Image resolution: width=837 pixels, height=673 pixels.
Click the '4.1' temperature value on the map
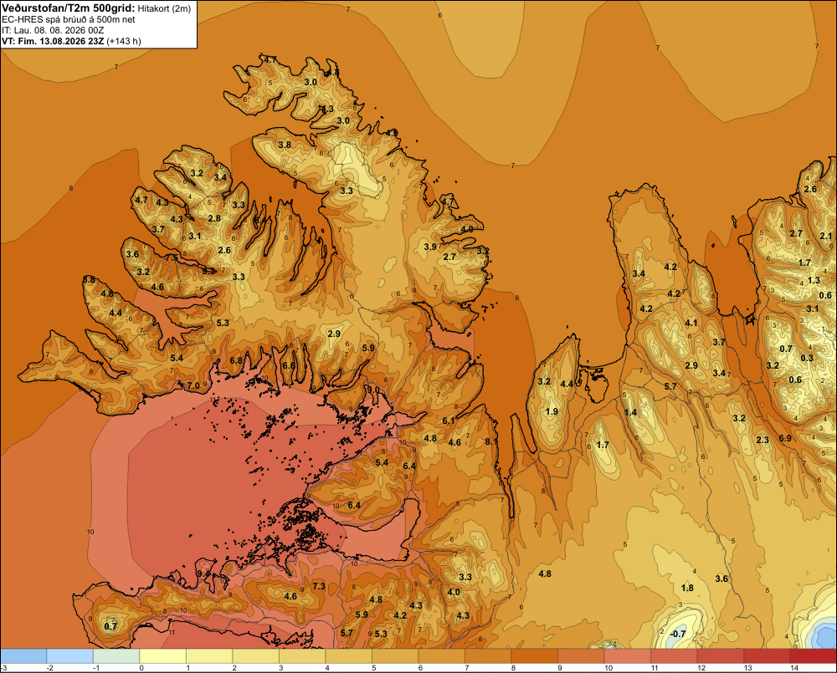(691, 323)
